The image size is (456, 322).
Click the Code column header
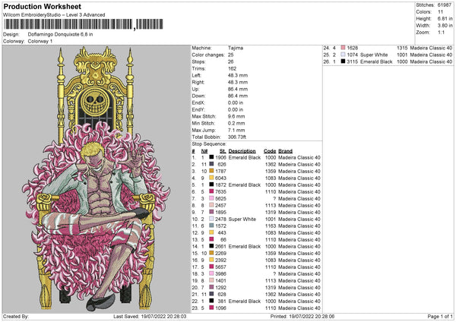click(270, 151)
